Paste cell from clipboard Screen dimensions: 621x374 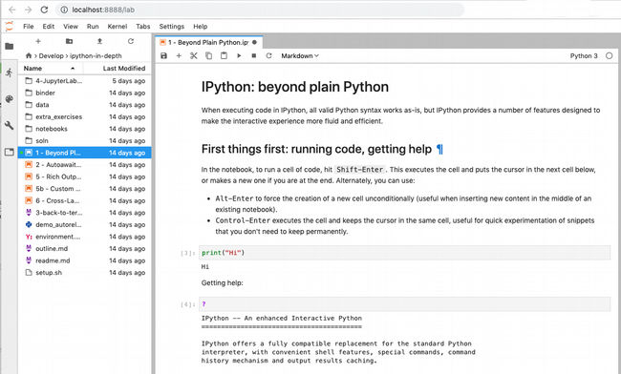224,55
